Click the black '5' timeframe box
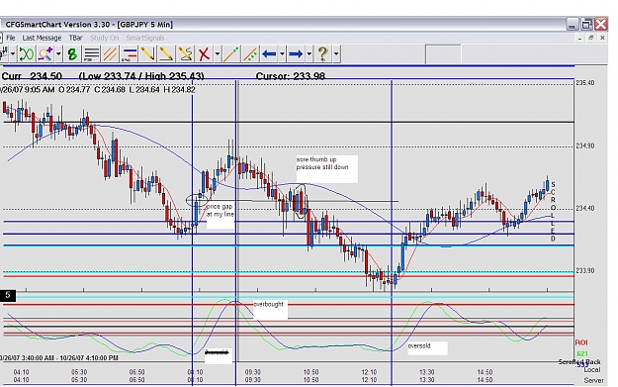 tap(8, 296)
